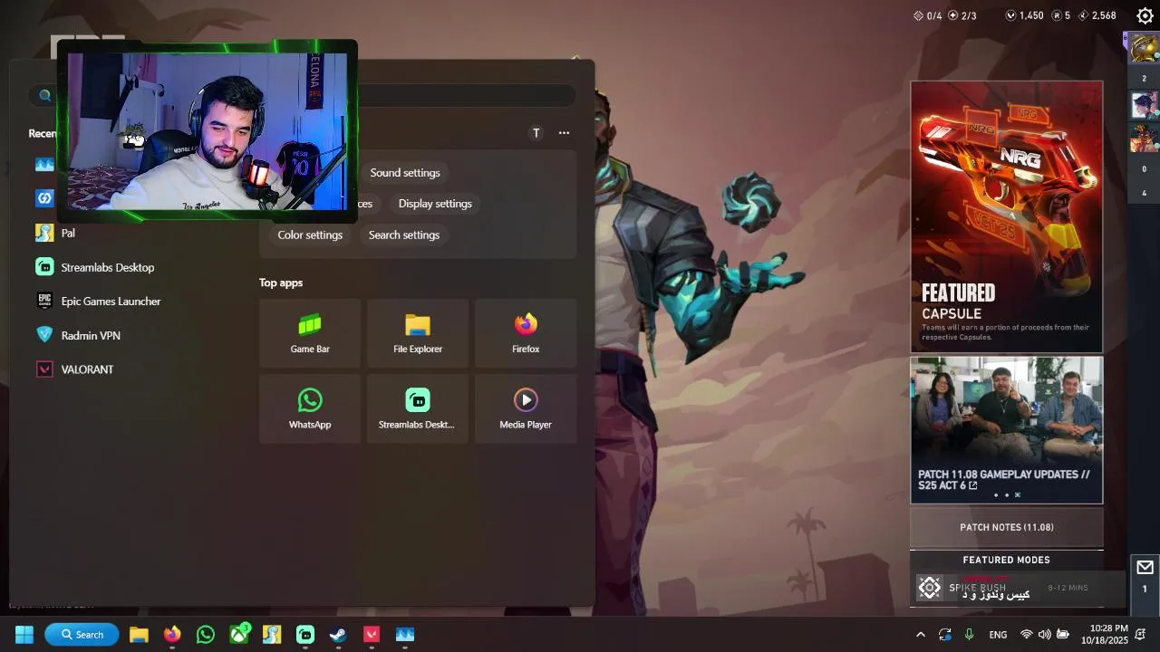Open Xbox app on the taskbar
The height and width of the screenshot is (652, 1160).
coord(239,635)
